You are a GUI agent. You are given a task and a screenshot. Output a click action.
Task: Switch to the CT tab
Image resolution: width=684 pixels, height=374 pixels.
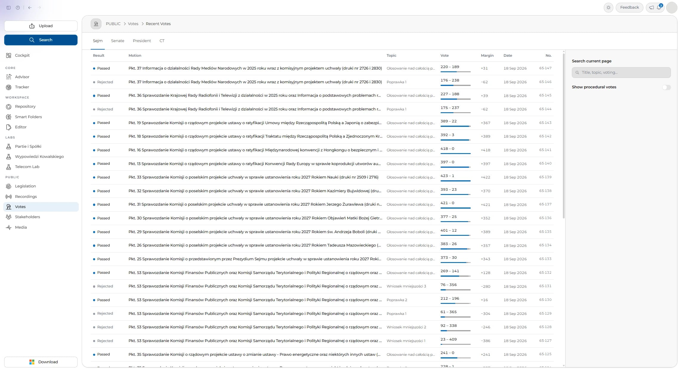[162, 41]
